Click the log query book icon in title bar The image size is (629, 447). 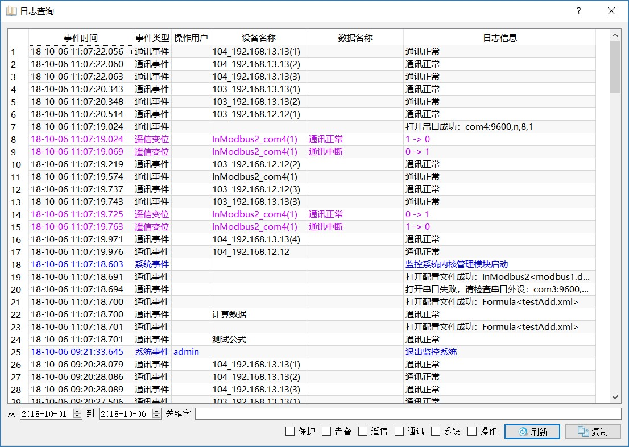pos(11,11)
